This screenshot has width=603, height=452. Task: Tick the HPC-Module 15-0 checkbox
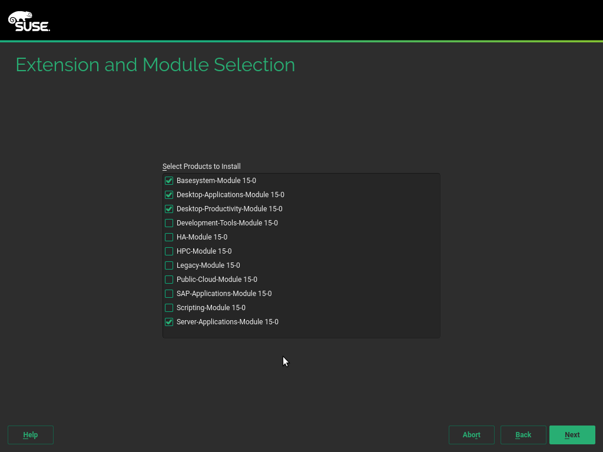coord(169,251)
